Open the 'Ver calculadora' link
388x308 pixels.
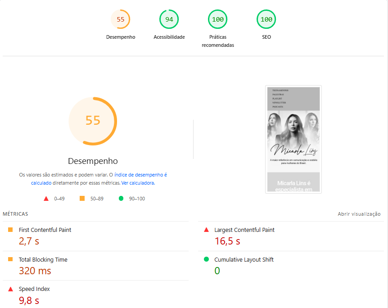[x=138, y=183]
